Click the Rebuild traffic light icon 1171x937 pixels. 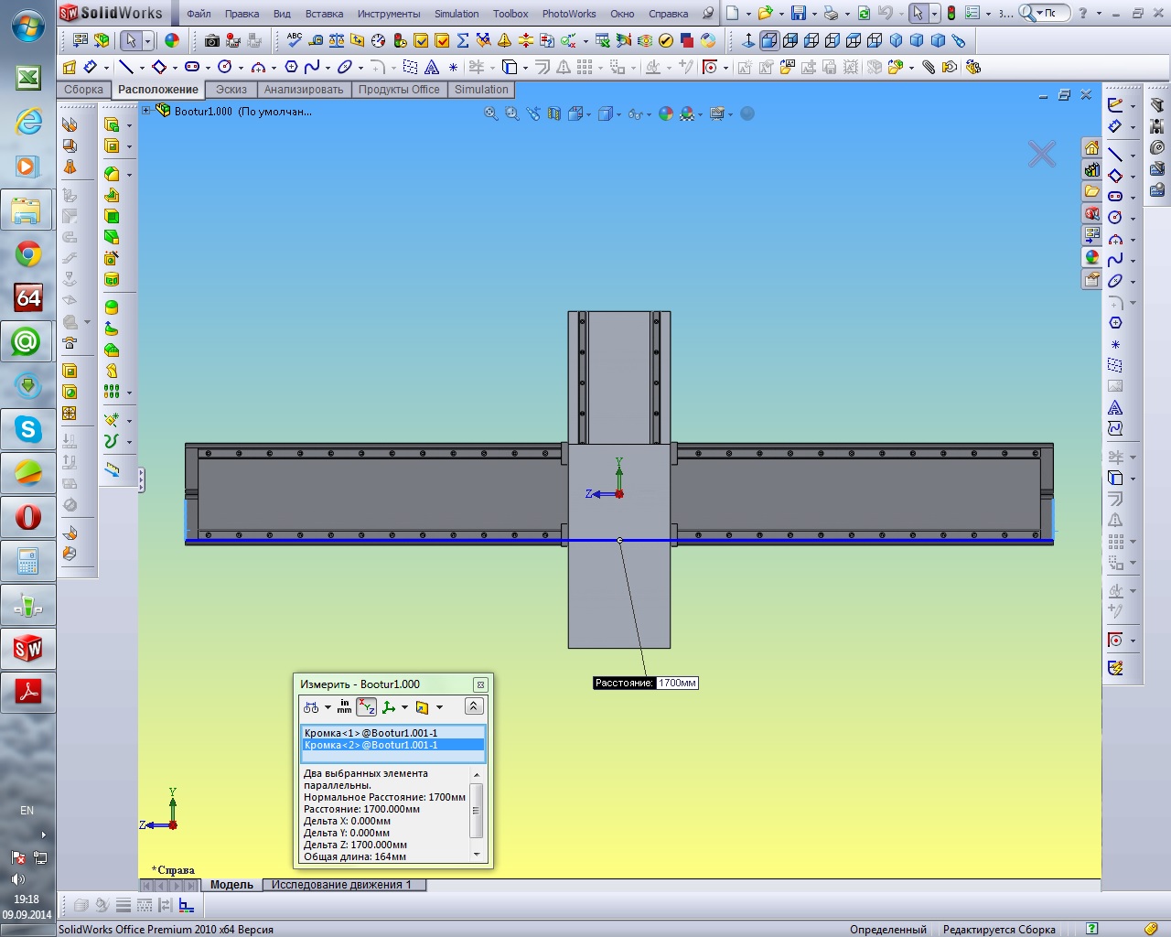[x=951, y=13]
